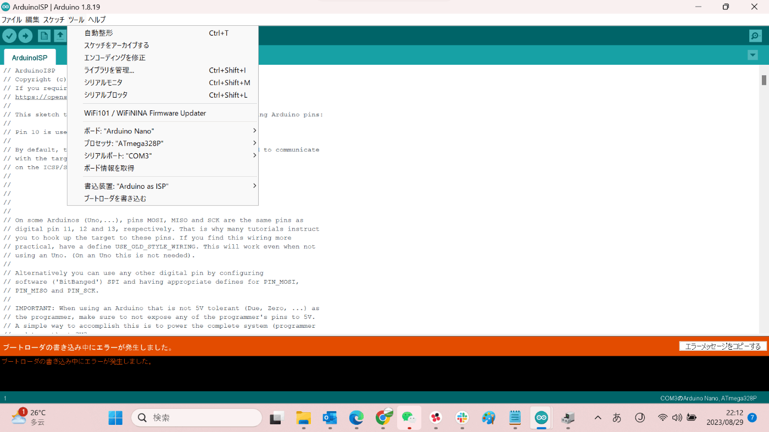
Task: Open Slack from the taskbar
Action: pyautogui.click(x=462, y=418)
